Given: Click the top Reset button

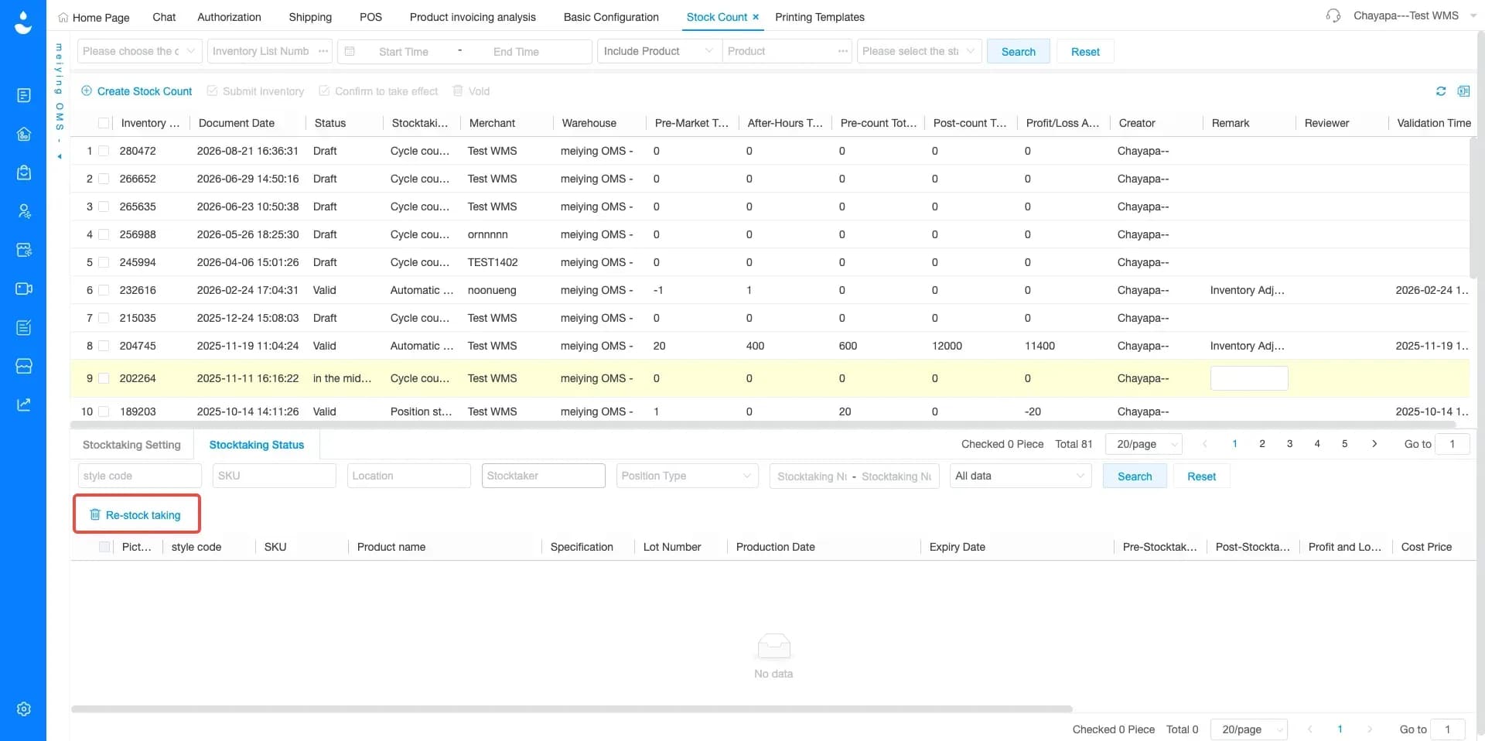Looking at the screenshot, I should click(1085, 52).
